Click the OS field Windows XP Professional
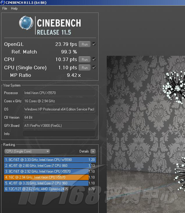185x213 pixels. click(59, 109)
